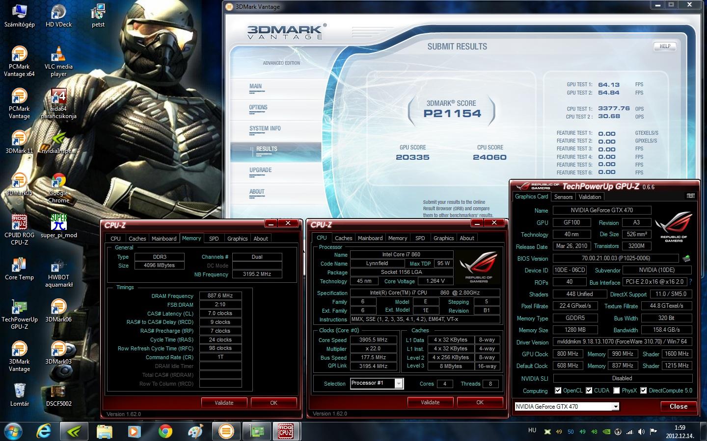This screenshot has width=707, height=441.
Task: Open the aida64 parancsikonja shortcut
Action: click(x=58, y=103)
